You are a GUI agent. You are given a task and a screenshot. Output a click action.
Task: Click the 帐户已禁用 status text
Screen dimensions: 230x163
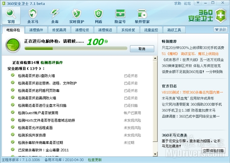pos(132,113)
